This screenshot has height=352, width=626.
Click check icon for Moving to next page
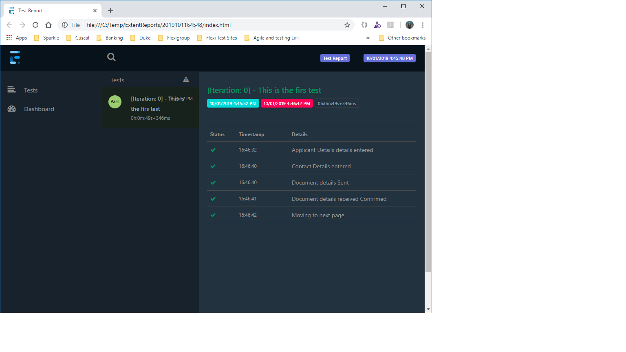[x=213, y=215]
